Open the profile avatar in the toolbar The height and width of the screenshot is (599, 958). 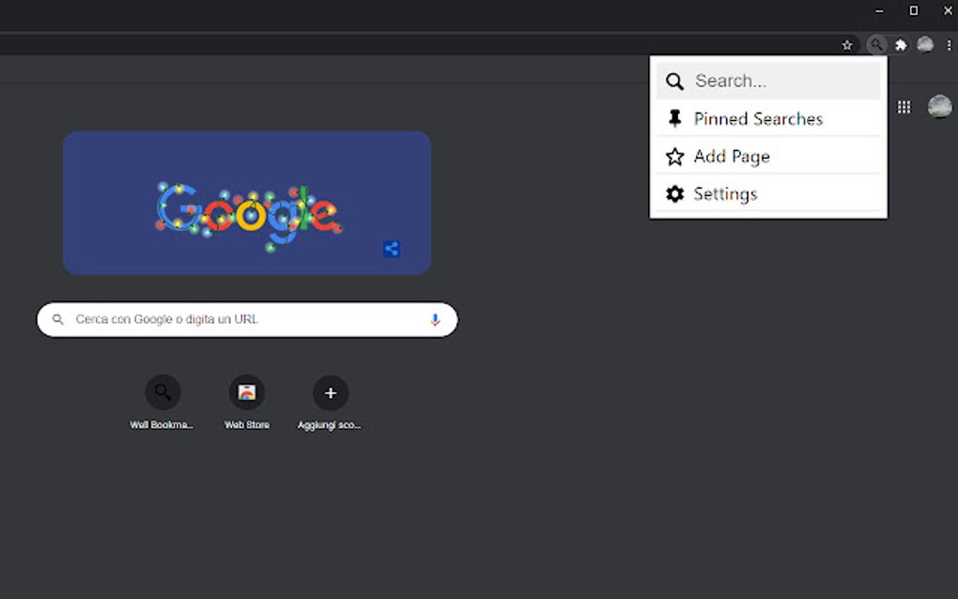pos(925,44)
